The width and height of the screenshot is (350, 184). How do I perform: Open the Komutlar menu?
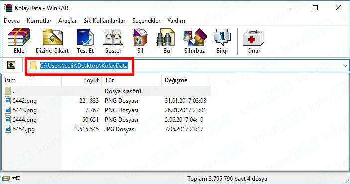[x=39, y=21]
